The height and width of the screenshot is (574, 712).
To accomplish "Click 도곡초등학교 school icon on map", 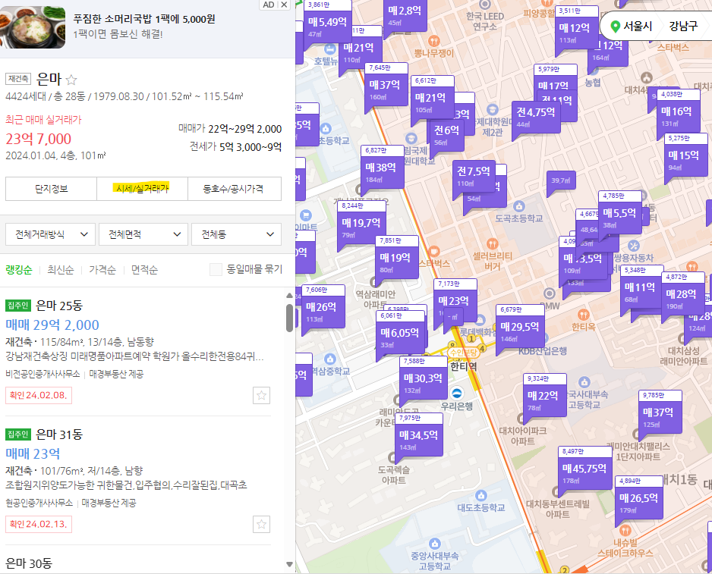I will pos(519,206).
